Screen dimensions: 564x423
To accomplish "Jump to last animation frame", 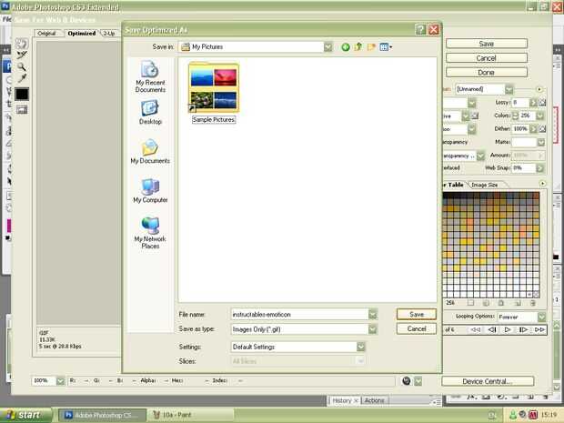I will click(539, 329).
